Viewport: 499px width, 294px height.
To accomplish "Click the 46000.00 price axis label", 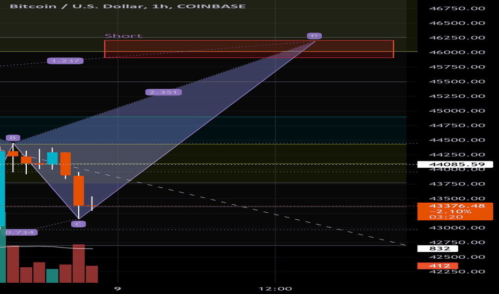I will click(457, 52).
